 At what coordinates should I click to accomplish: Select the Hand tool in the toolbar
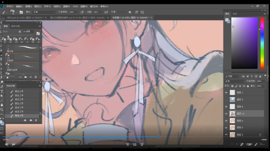2,105
